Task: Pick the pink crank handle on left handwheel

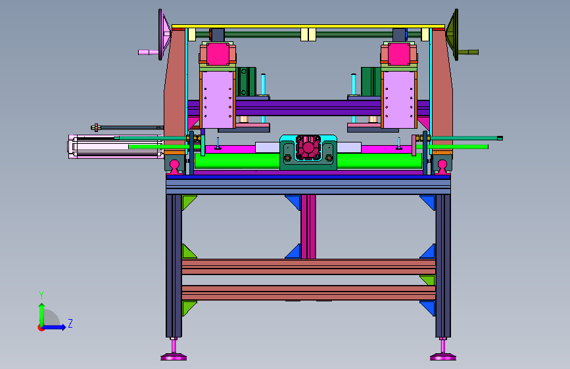Action: [149, 53]
